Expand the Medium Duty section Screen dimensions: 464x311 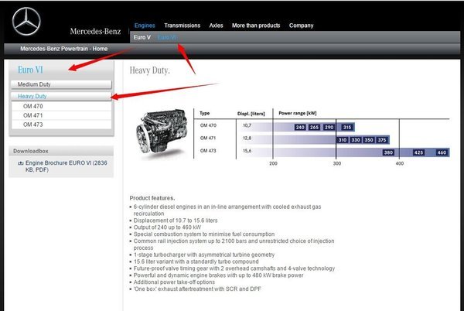coord(61,84)
